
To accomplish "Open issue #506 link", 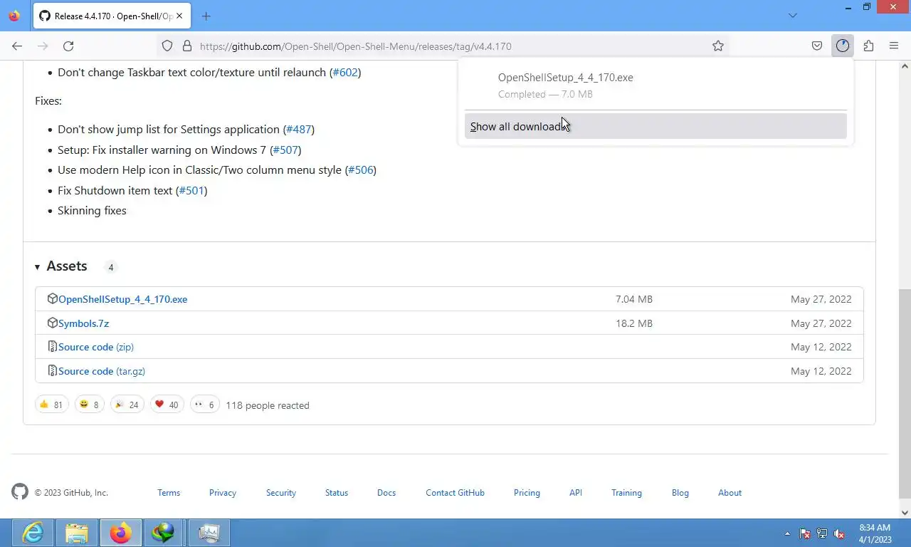I will click(x=361, y=170).
